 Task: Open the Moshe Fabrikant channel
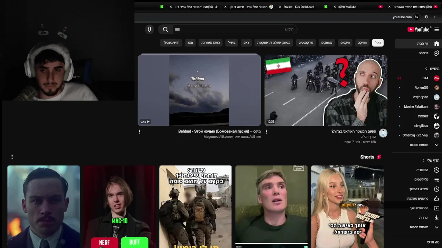tap(417, 107)
